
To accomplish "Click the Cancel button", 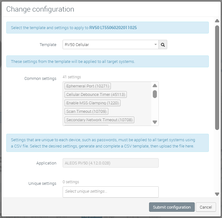I will click(206, 207).
